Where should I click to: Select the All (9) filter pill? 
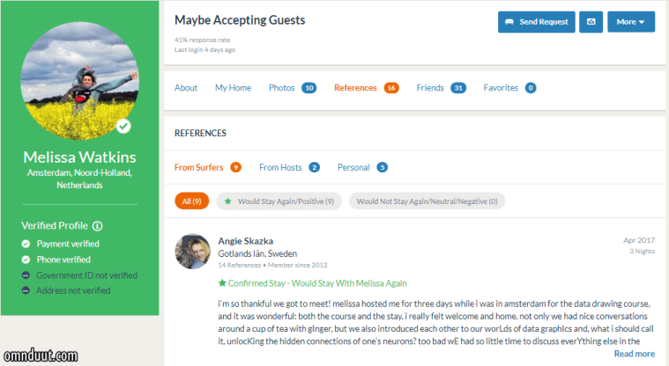click(x=191, y=201)
